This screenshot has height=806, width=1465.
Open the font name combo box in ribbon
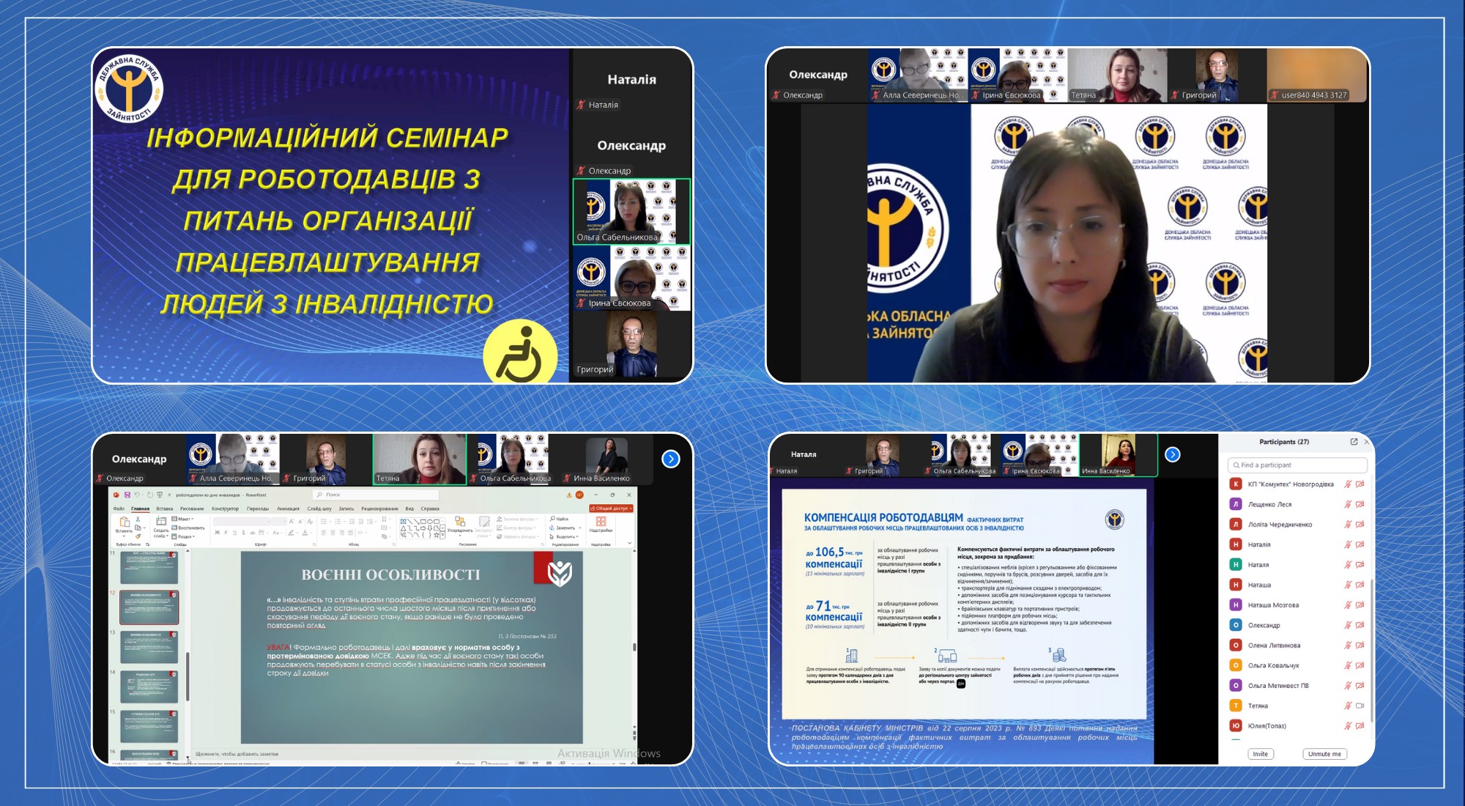(242, 522)
